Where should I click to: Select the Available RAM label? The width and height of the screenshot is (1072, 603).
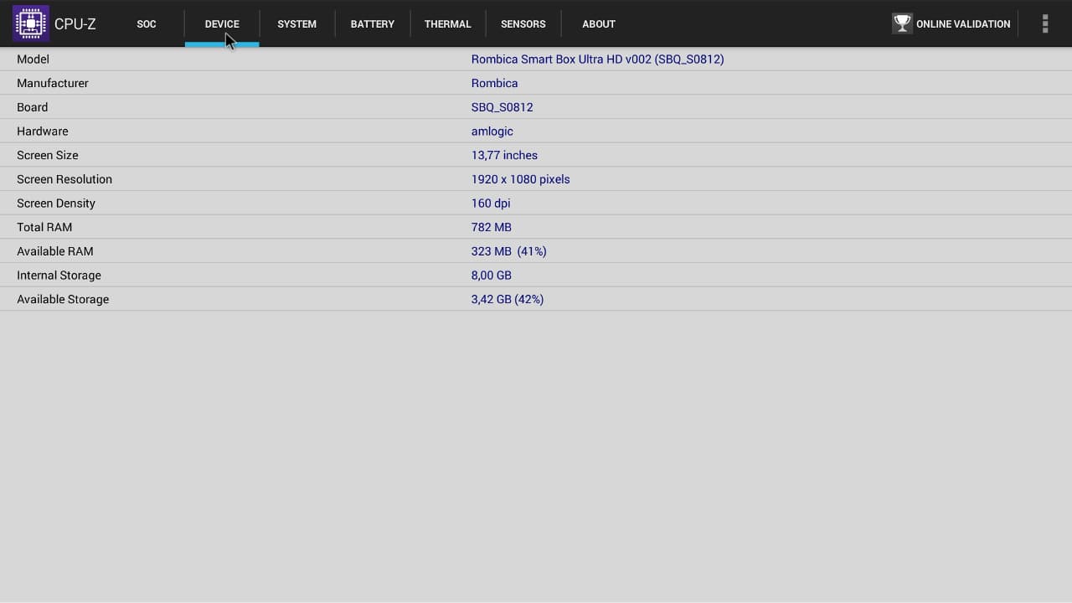(x=55, y=251)
